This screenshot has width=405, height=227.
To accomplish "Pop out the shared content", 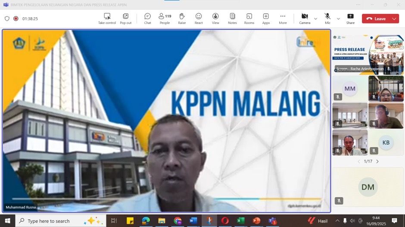I will pyautogui.click(x=125, y=19).
